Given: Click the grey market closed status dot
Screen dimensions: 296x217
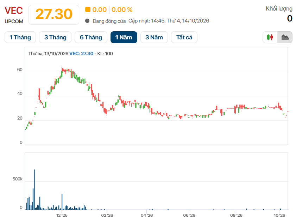Looking at the screenshot, I should pos(87,21).
